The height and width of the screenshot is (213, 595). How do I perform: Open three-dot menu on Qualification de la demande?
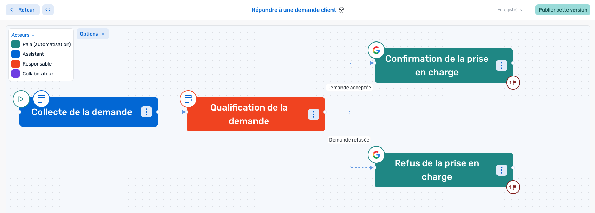[314, 114]
